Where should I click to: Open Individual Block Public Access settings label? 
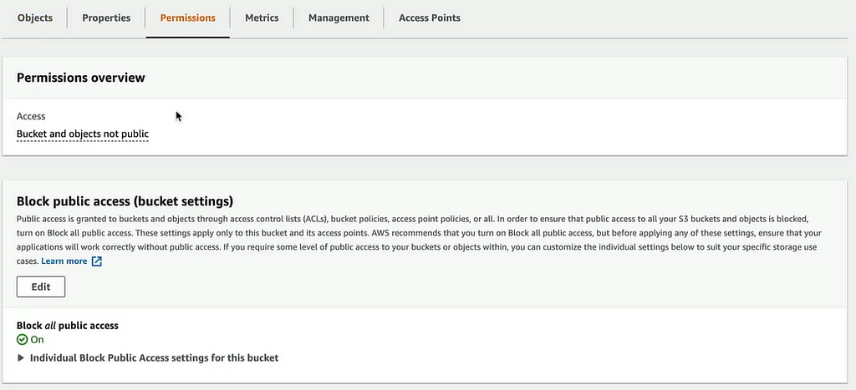[154, 358]
